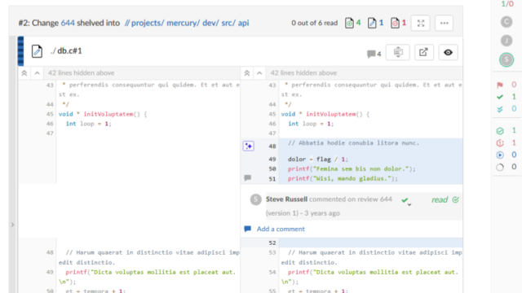
Task: Click the green shield passed counter
Action: click(x=507, y=130)
